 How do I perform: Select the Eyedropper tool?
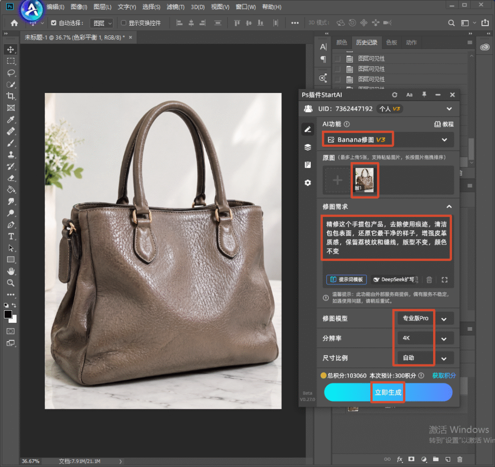[x=11, y=120]
